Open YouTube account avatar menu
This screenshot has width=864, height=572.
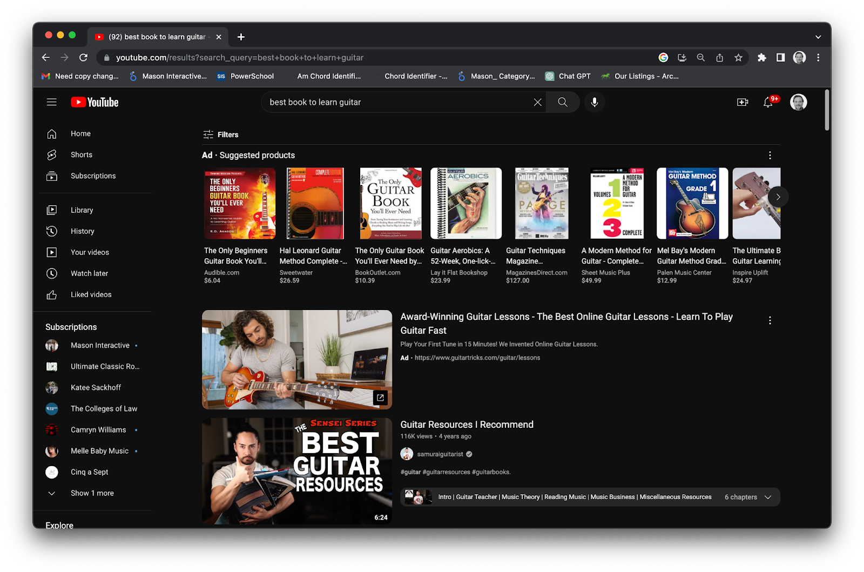click(x=799, y=102)
